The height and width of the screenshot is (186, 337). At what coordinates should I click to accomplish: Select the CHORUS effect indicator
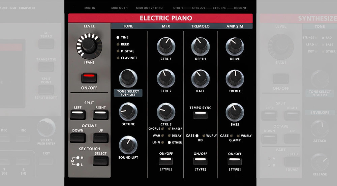(x=162, y=129)
